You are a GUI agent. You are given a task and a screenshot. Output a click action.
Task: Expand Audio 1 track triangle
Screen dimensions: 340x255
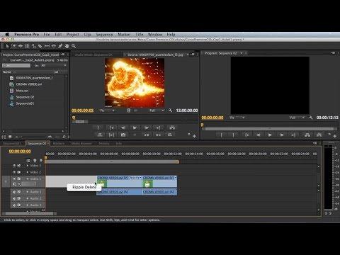tap(28, 192)
